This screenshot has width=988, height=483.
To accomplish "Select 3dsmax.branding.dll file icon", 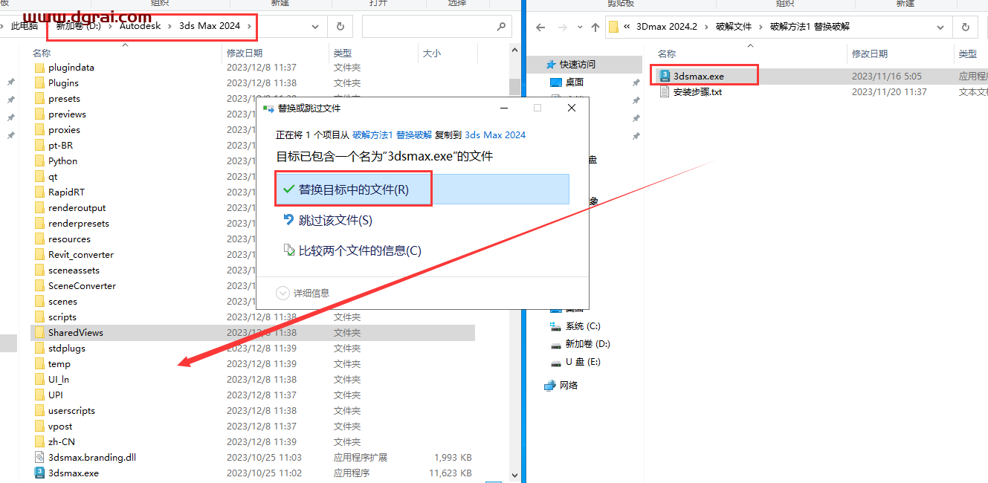I will 40,457.
